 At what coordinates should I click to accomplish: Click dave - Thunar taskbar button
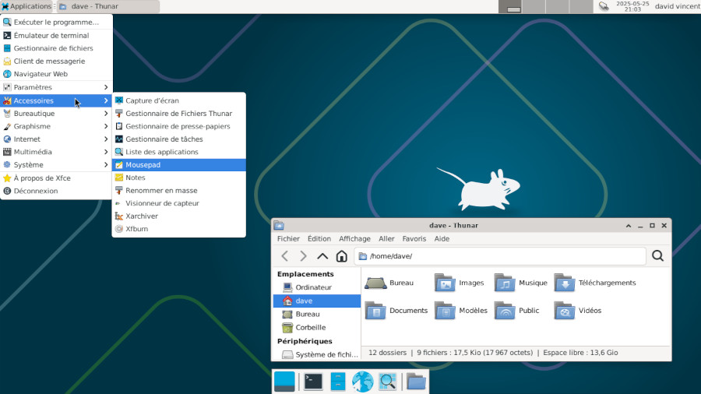coord(108,6)
